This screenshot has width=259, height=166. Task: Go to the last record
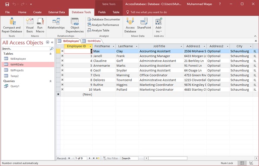point(94,158)
